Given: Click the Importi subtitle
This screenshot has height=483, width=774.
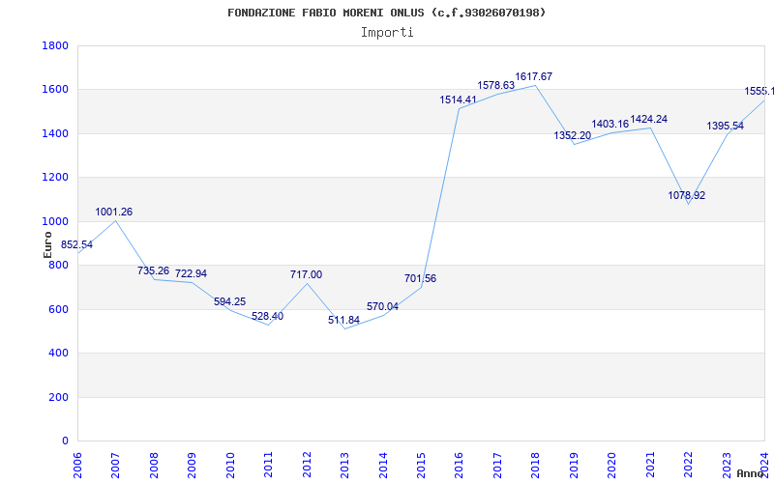Looking at the screenshot, I should tap(387, 32).
